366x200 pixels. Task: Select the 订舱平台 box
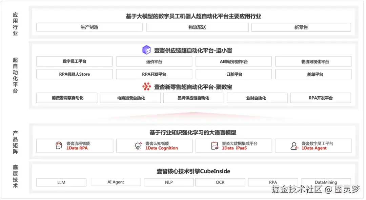[234, 74]
